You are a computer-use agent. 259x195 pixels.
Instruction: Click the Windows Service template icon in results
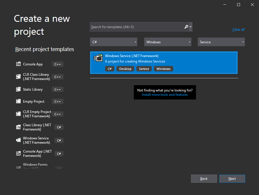[x=98, y=58]
